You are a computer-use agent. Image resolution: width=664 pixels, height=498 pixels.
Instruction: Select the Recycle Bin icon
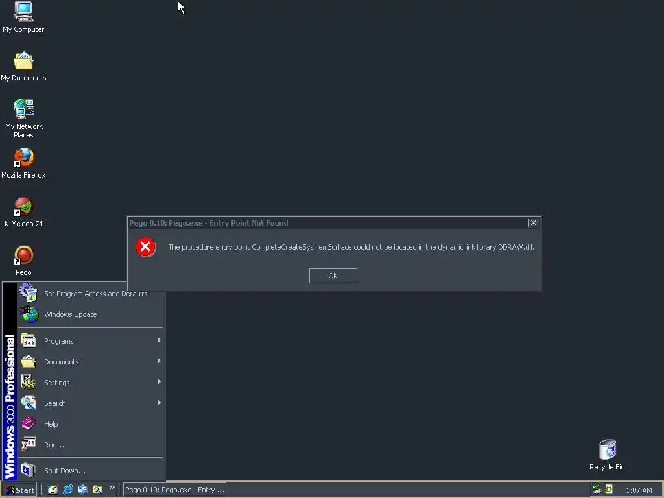point(607,455)
